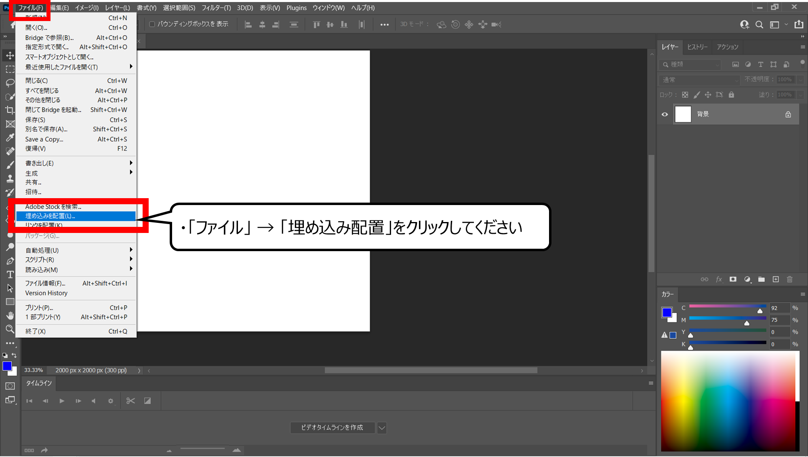Hide the 背景 layer with eye icon
808x457 pixels.
pyautogui.click(x=665, y=114)
